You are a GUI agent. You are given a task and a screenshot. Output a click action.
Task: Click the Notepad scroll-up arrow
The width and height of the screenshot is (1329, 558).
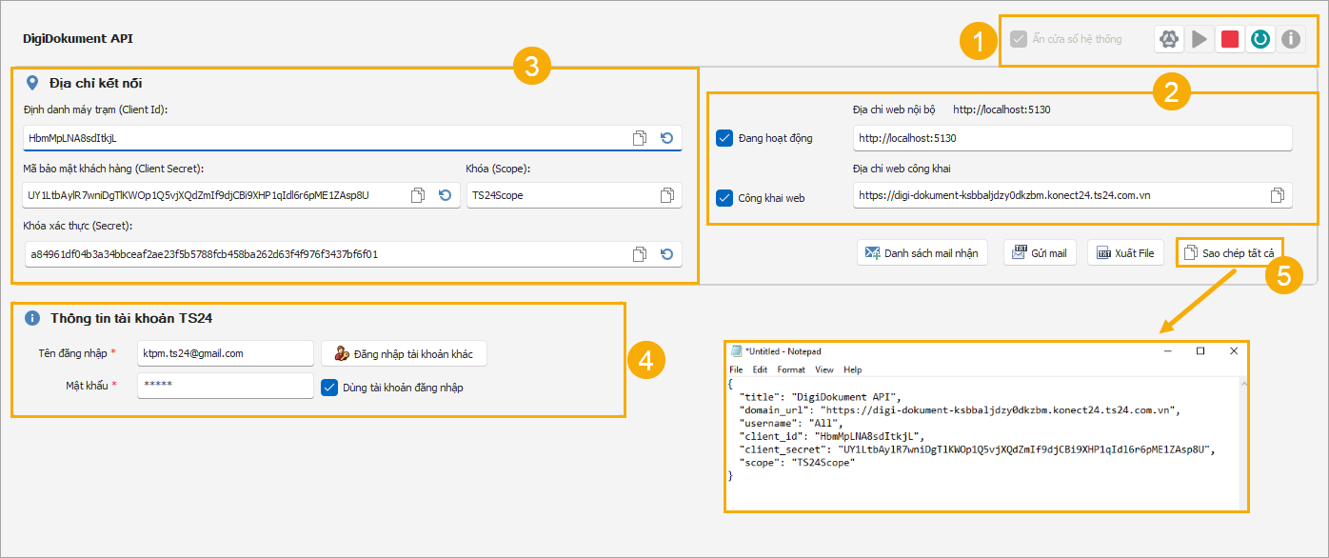[1243, 383]
